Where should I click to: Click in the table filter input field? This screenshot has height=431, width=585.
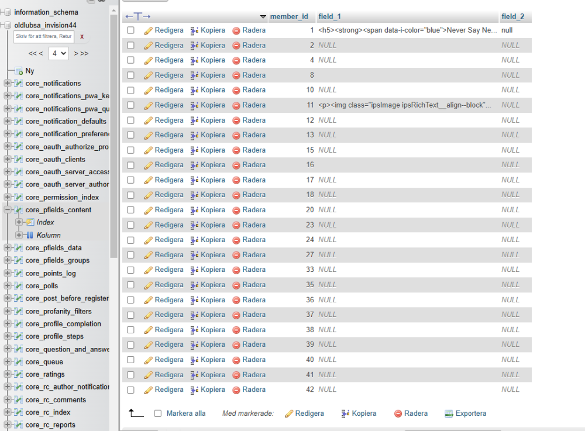44,36
